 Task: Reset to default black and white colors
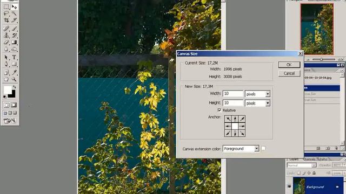click(5, 96)
